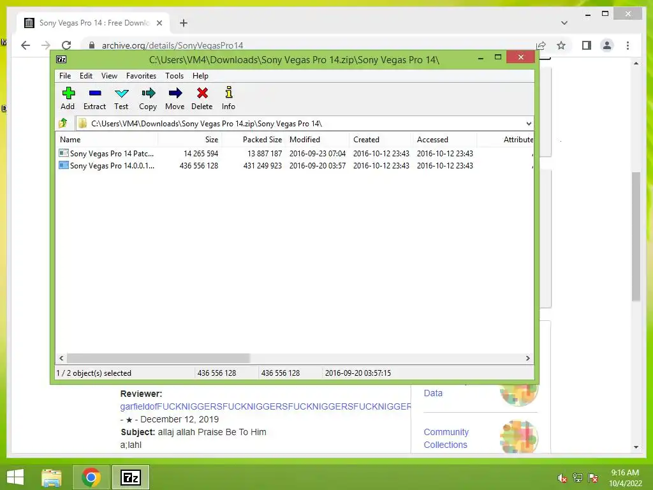
Task: Click the 7z app icon in the title bar
Action: [x=61, y=59]
